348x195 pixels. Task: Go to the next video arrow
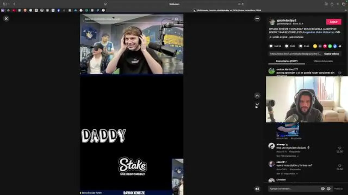pyautogui.click(x=257, y=105)
